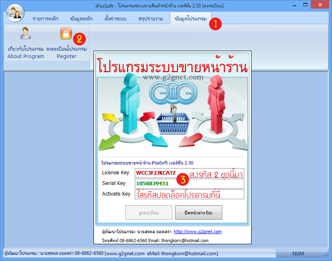The width and height of the screenshot is (332, 261).
Task: Click the orange padlock Register icon
Action: click(x=66, y=33)
